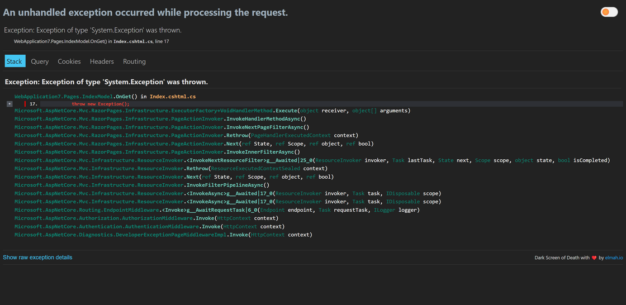Open the elmah.io link

[614, 258]
